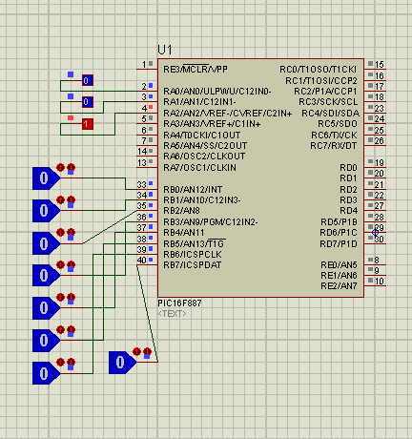Toggle the blue logic state wired to RB2
This screenshot has width=412, height=439.
click(x=46, y=243)
